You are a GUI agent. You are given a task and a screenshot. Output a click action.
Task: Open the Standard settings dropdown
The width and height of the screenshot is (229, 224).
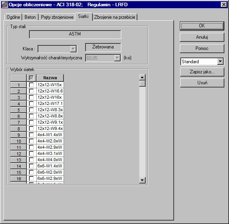pyautogui.click(x=220, y=61)
